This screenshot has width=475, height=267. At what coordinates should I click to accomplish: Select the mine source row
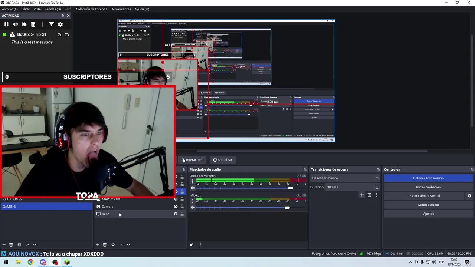(140, 214)
